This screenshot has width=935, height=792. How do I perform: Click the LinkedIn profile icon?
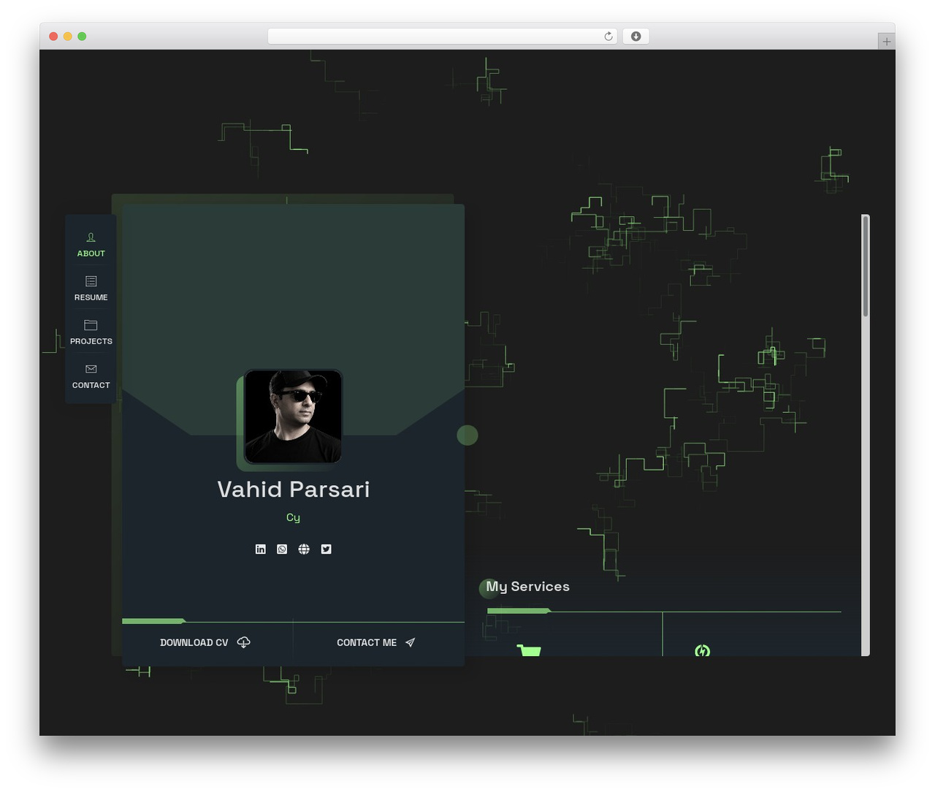click(260, 549)
